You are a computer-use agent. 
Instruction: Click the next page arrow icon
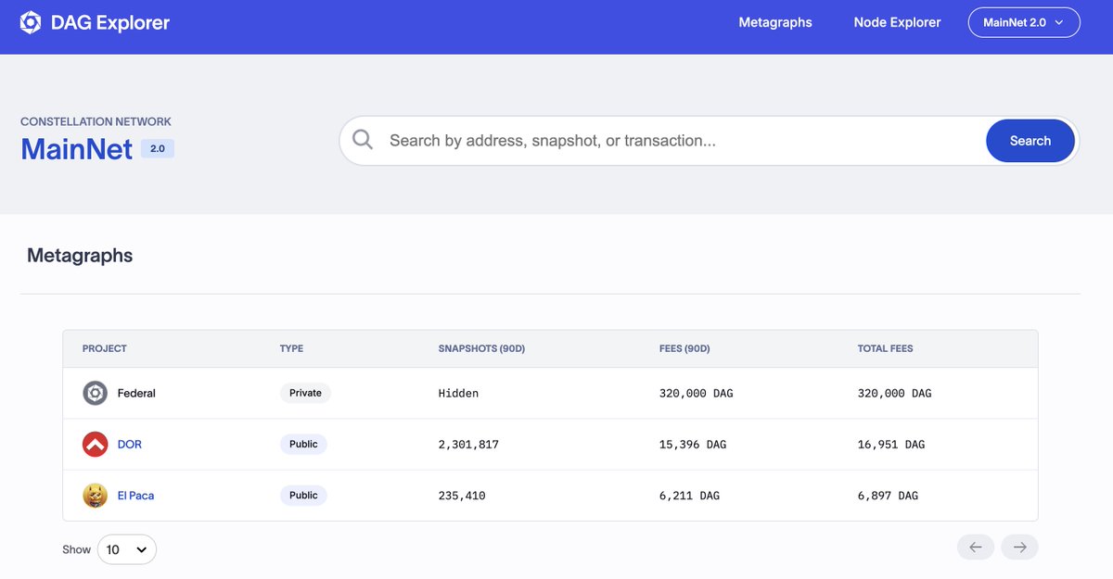click(1019, 547)
